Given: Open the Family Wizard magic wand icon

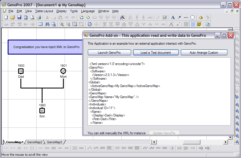Looking at the screenshot, I should (122, 18).
